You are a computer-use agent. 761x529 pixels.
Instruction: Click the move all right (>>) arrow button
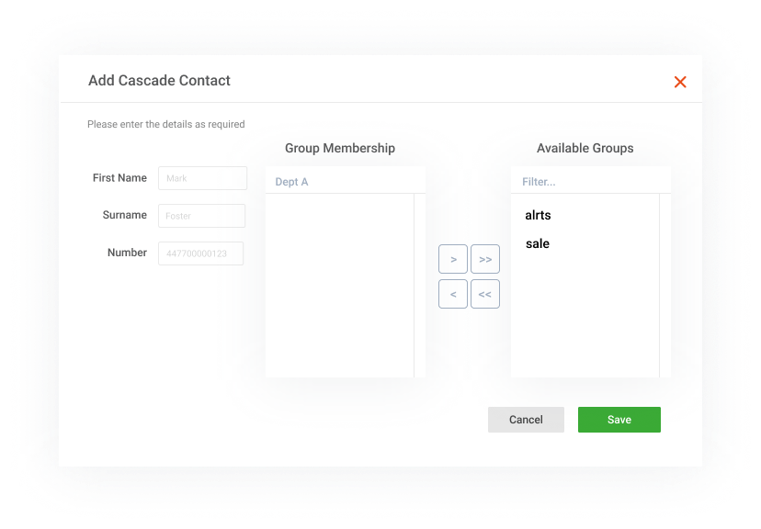pyautogui.click(x=485, y=260)
